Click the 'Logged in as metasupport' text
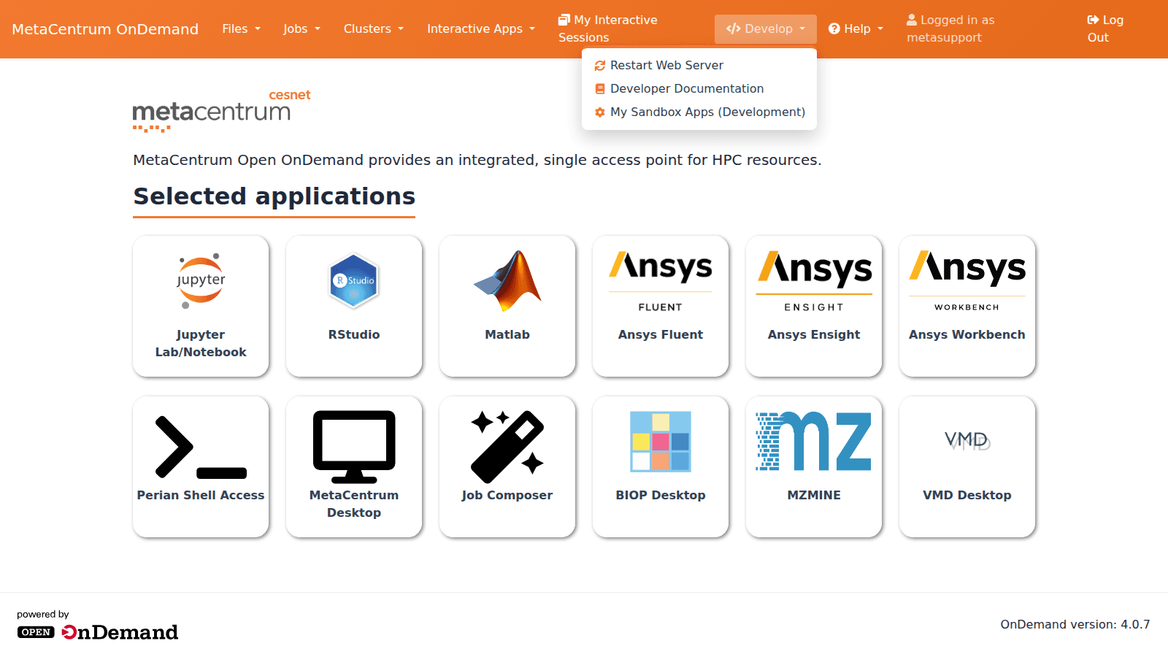 click(x=950, y=29)
